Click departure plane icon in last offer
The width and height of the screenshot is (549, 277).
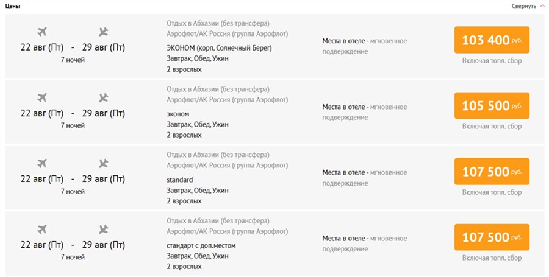42,229
